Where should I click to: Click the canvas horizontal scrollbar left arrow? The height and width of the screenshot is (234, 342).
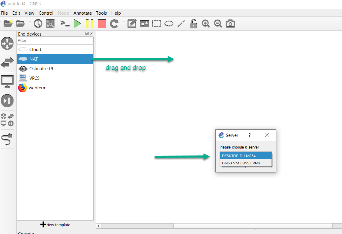pyautogui.click(x=98, y=226)
